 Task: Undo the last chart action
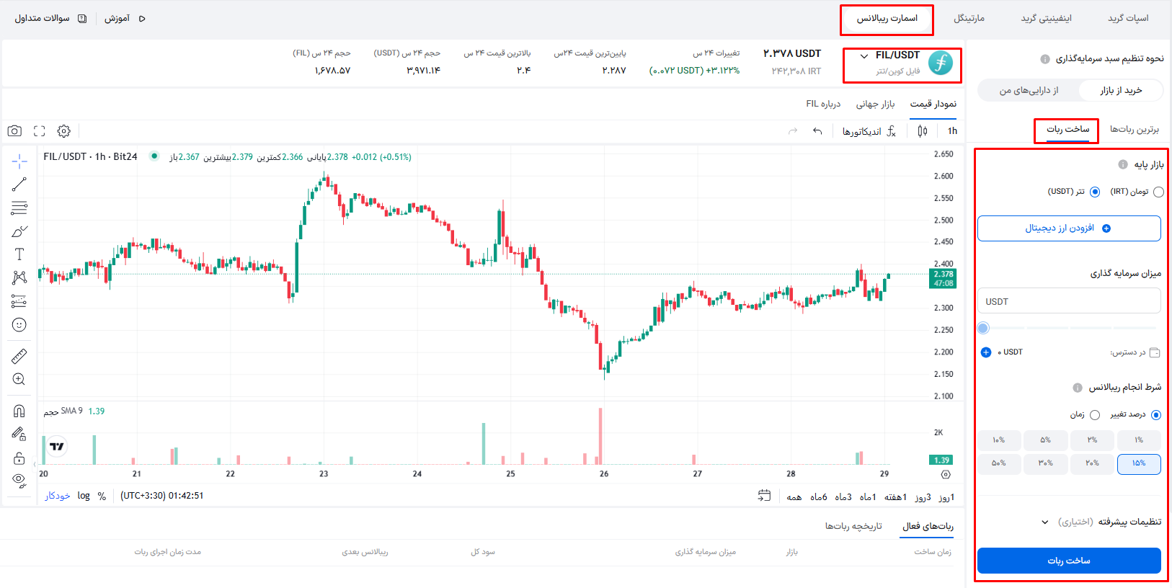coord(817,131)
